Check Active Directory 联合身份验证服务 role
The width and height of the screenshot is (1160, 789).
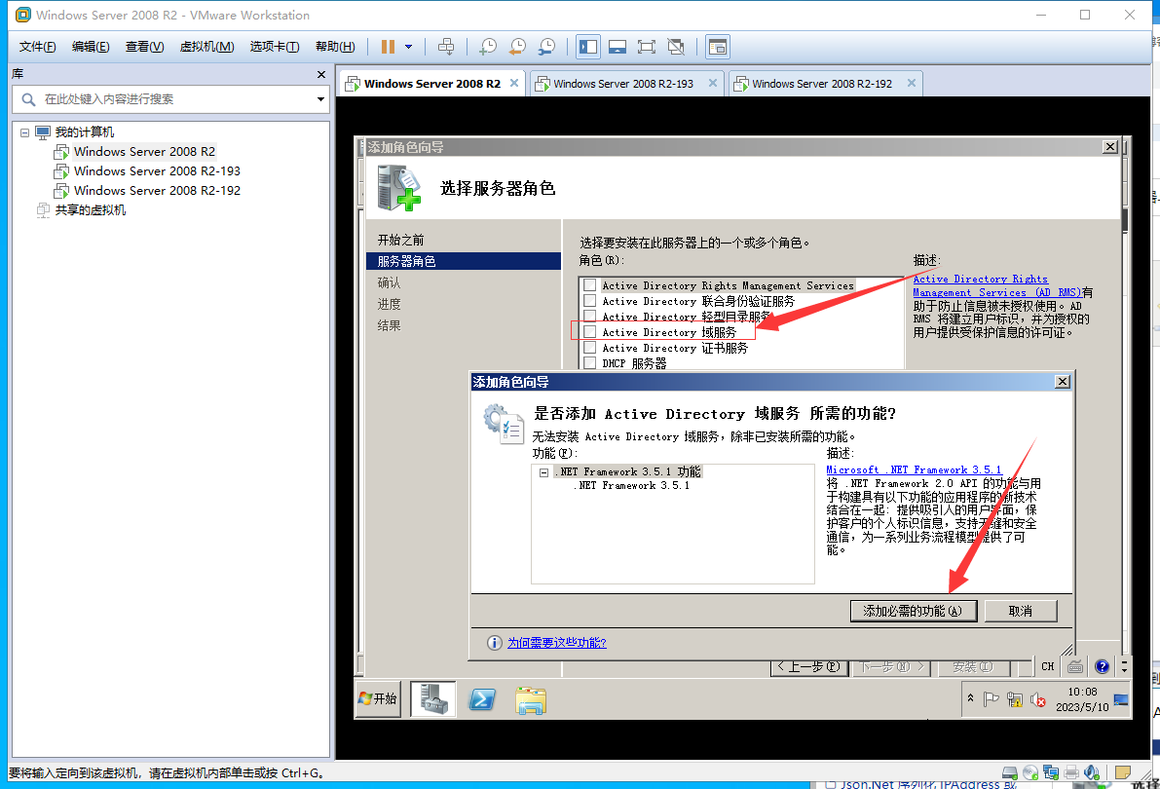(x=589, y=300)
